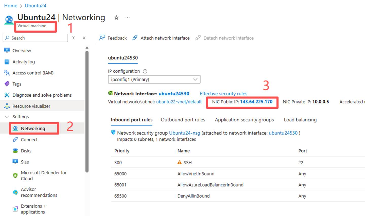Viewport: 365px width, 216px height.
Task: Collapse the sidebar with double chevron icon
Action: [84, 38]
